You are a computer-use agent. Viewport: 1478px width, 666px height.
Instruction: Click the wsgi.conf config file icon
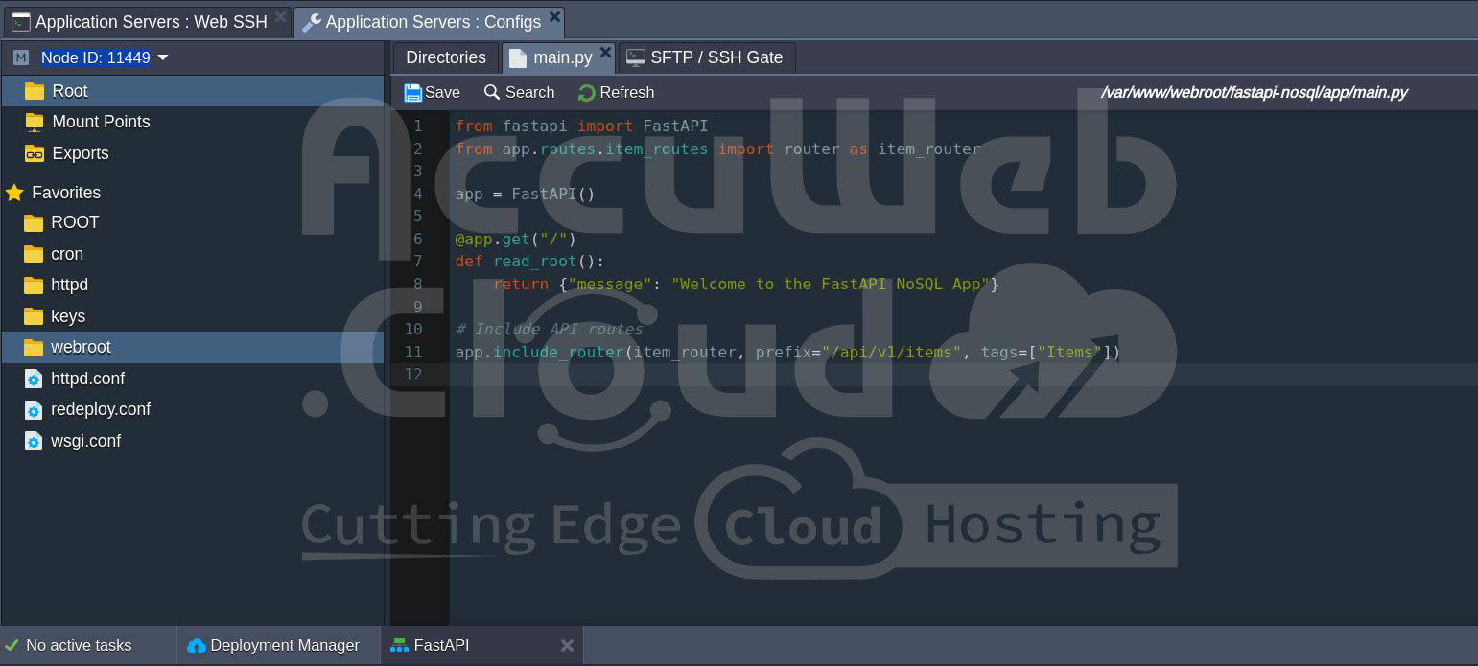click(34, 441)
